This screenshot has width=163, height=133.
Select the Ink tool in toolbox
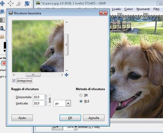pos(2,28)
